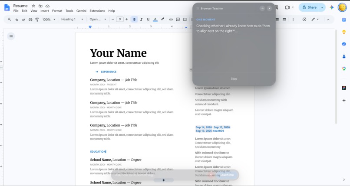
Task: Click the document vertical scrollbar
Action: pyautogui.click(x=336, y=77)
